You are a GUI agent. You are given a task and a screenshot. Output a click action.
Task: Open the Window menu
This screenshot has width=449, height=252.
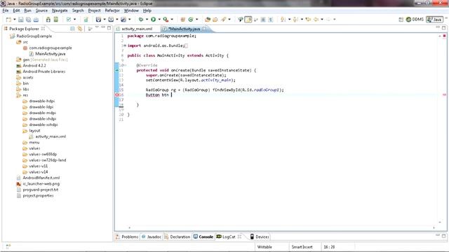click(x=131, y=10)
